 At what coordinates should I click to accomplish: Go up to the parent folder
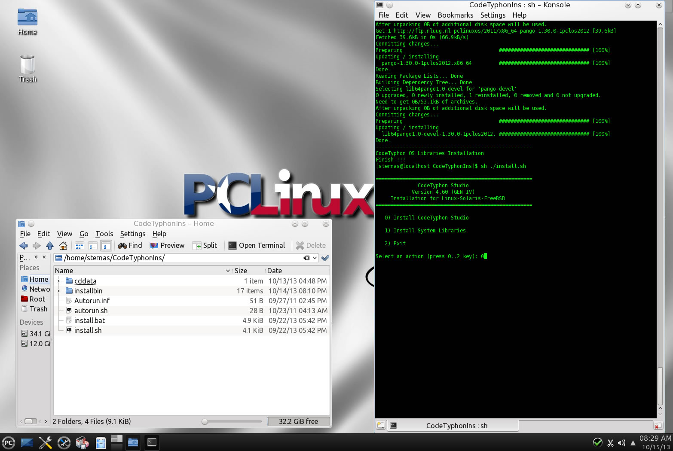click(x=50, y=246)
